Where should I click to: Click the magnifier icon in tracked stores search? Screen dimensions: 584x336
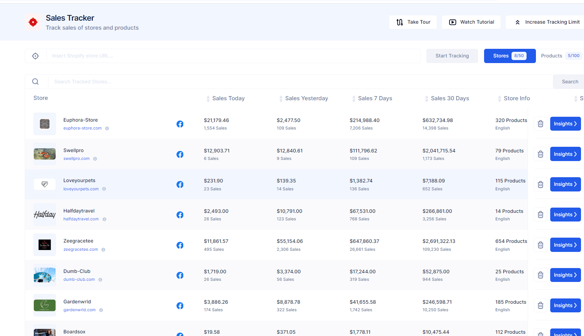tap(35, 81)
